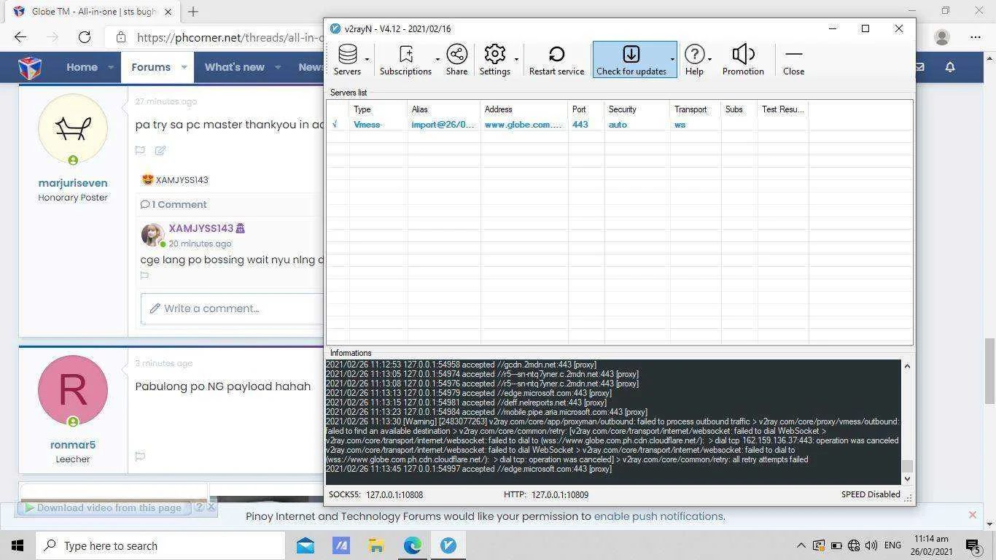Click the browser address bar URL
This screenshot has width=996, height=560.
point(230,37)
